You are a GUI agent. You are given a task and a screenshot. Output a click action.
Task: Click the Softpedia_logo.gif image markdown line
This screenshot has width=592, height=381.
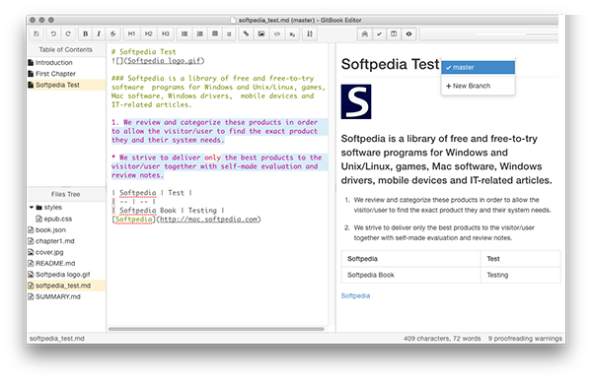(x=158, y=61)
